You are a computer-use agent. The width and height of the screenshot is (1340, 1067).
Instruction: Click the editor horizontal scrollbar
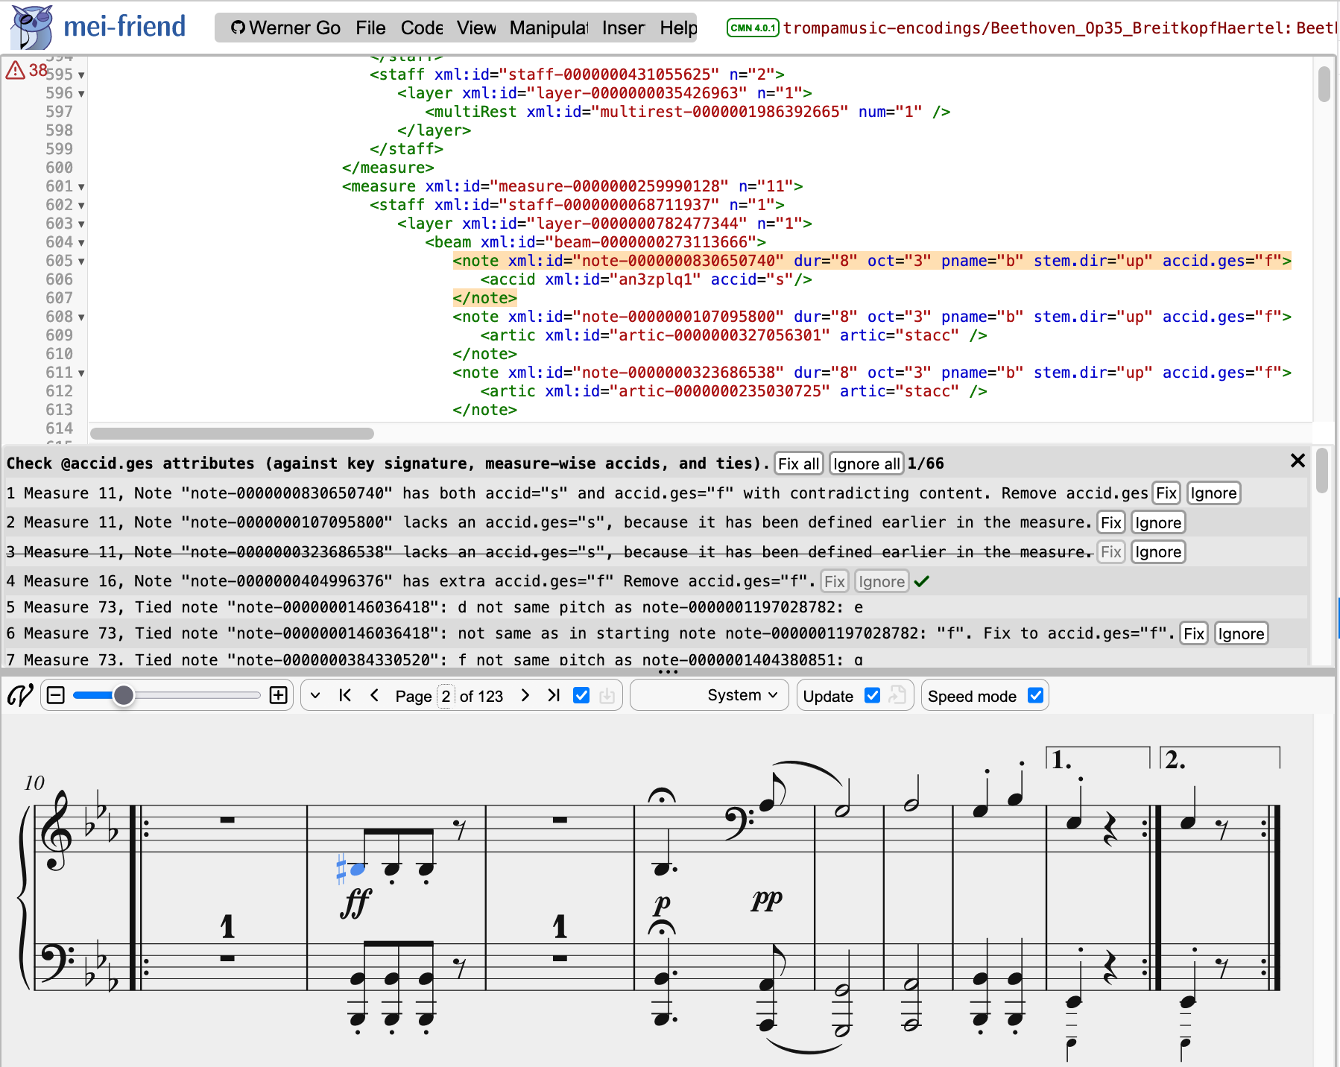[232, 434]
